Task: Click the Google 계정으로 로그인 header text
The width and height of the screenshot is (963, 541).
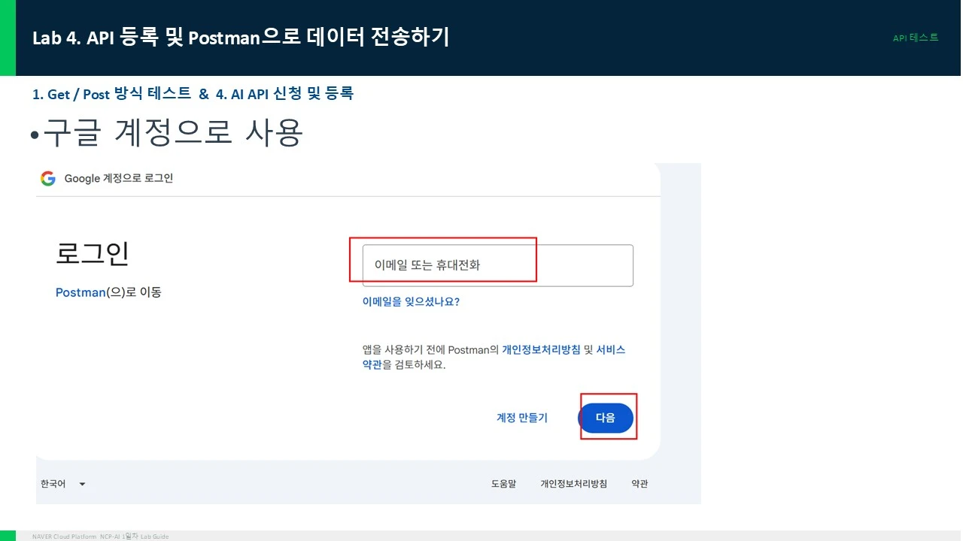Action: click(119, 179)
